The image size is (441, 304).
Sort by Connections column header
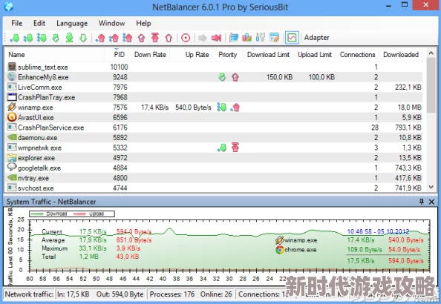tap(357, 55)
